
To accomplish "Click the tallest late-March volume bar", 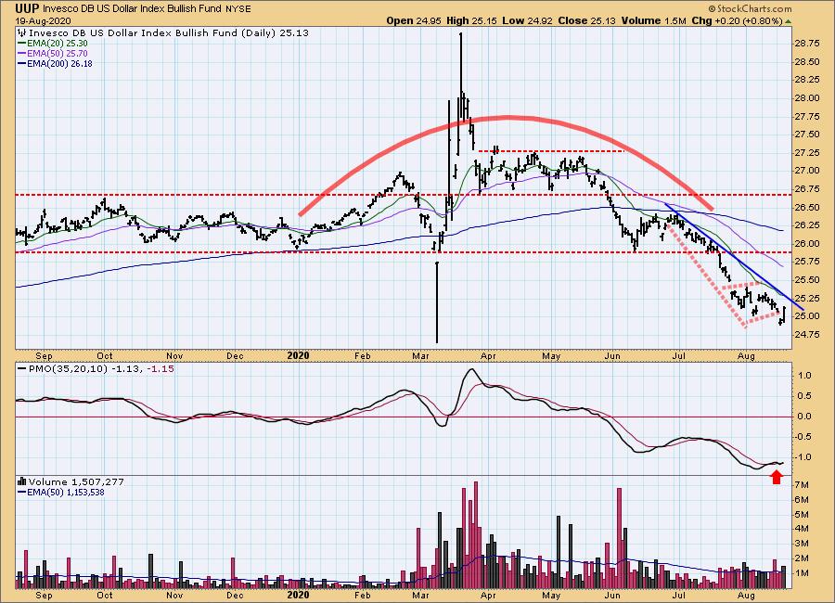I will pos(476,535).
